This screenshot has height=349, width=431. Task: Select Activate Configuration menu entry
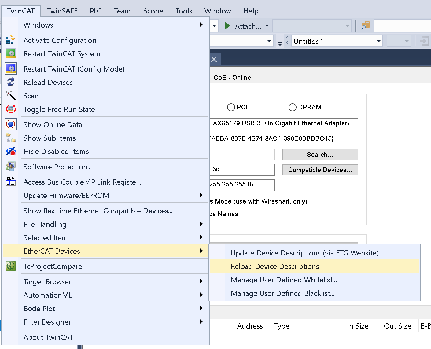point(105,40)
